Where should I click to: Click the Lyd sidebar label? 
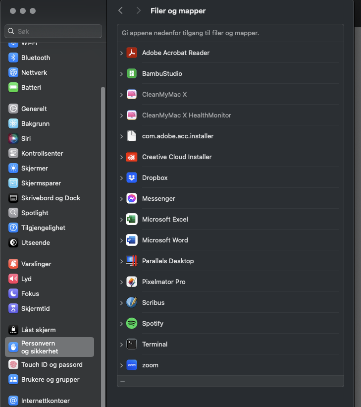26,279
